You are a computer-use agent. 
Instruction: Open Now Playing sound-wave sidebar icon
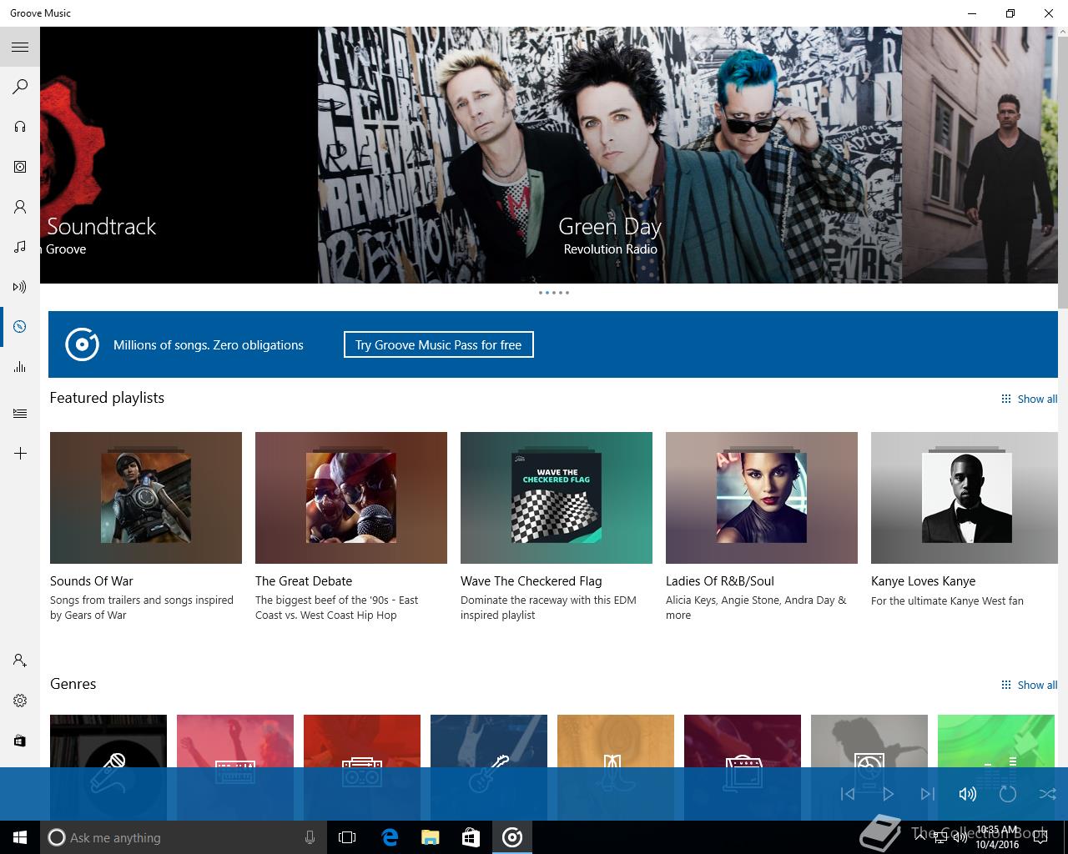click(x=20, y=287)
